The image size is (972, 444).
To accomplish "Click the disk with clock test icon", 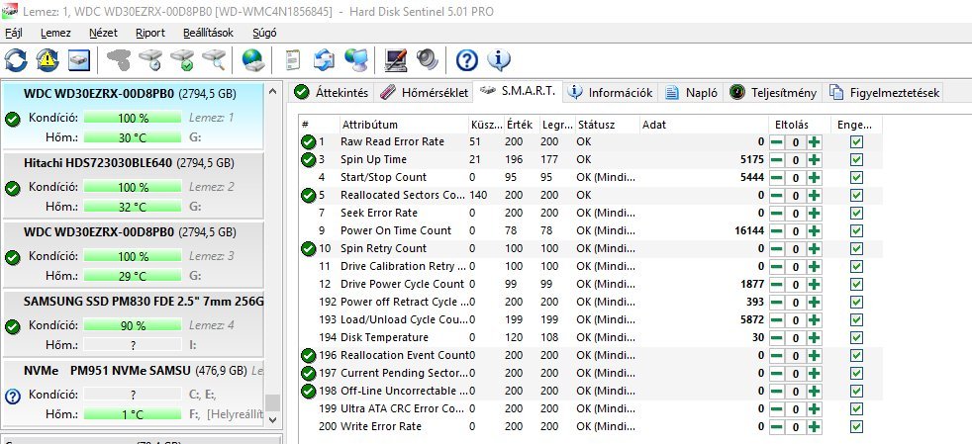I will (150, 60).
